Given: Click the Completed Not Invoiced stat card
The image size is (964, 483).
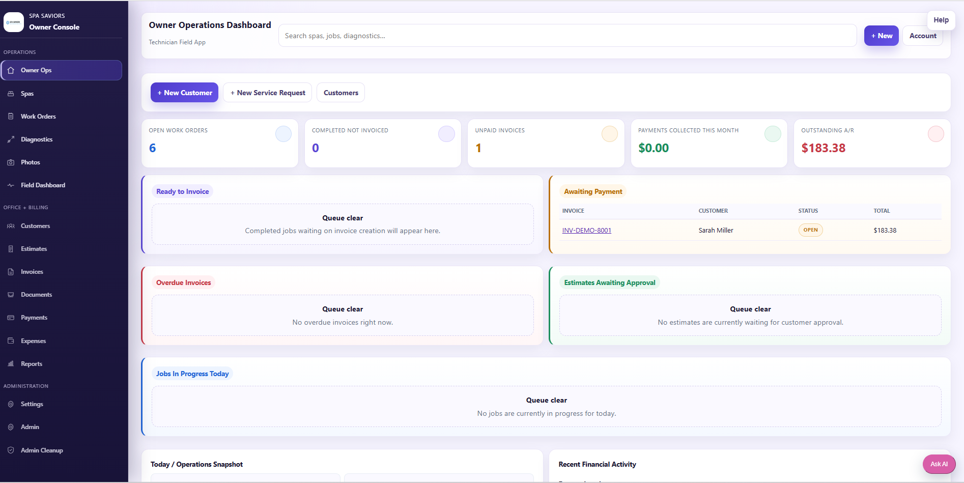Looking at the screenshot, I should pos(383,144).
